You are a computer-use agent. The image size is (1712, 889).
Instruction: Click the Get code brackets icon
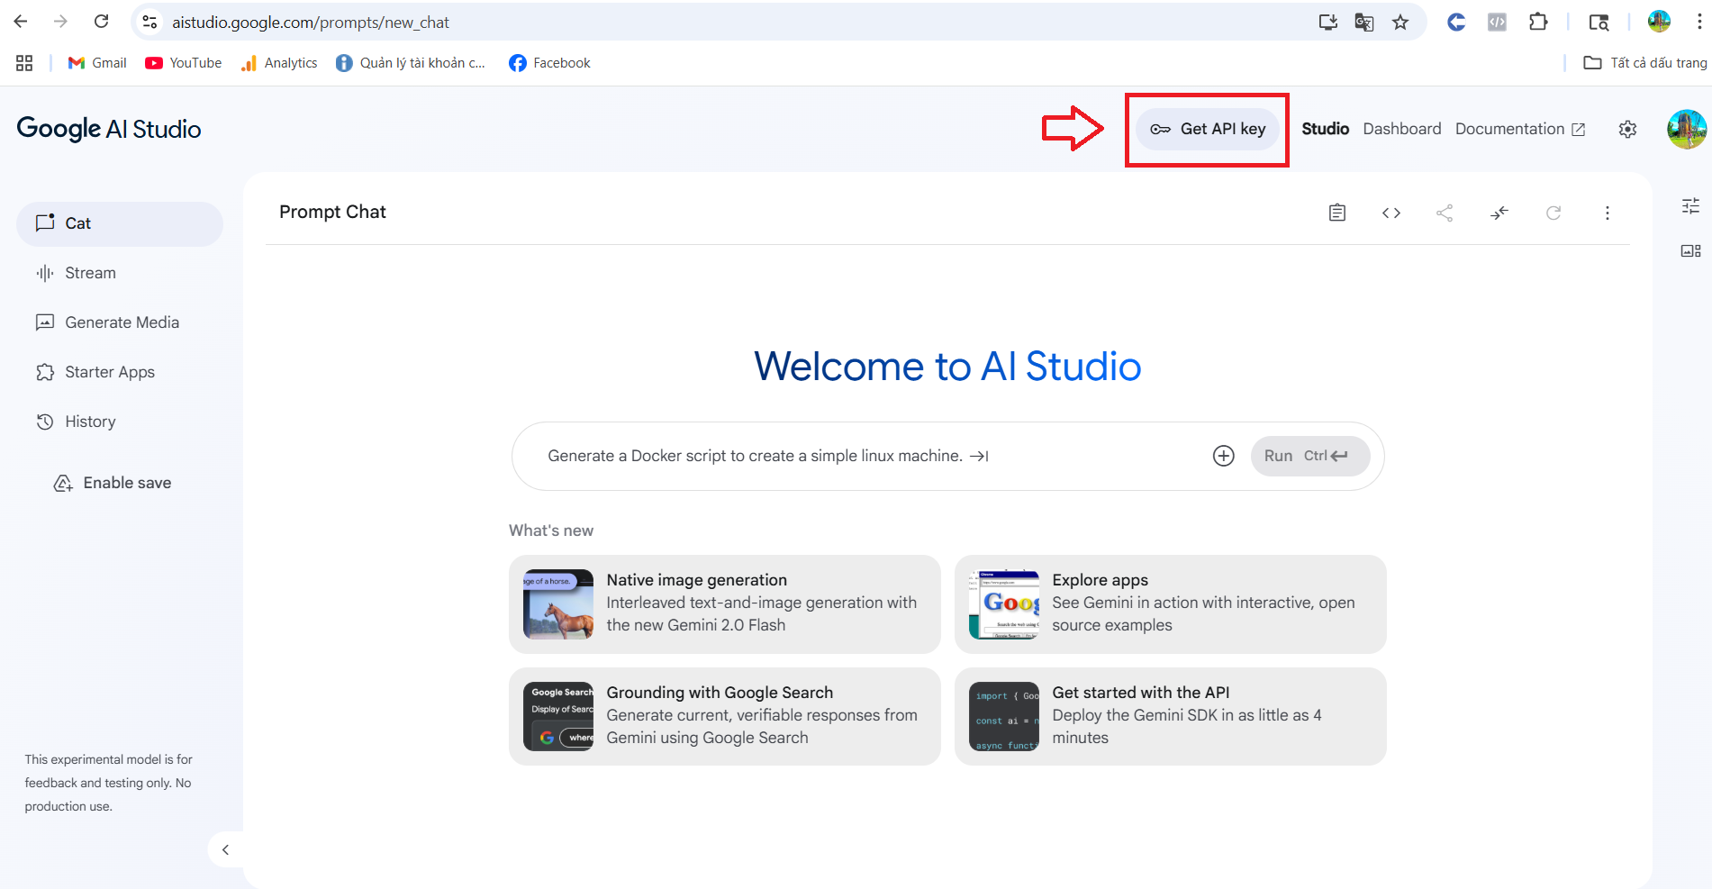(1391, 213)
